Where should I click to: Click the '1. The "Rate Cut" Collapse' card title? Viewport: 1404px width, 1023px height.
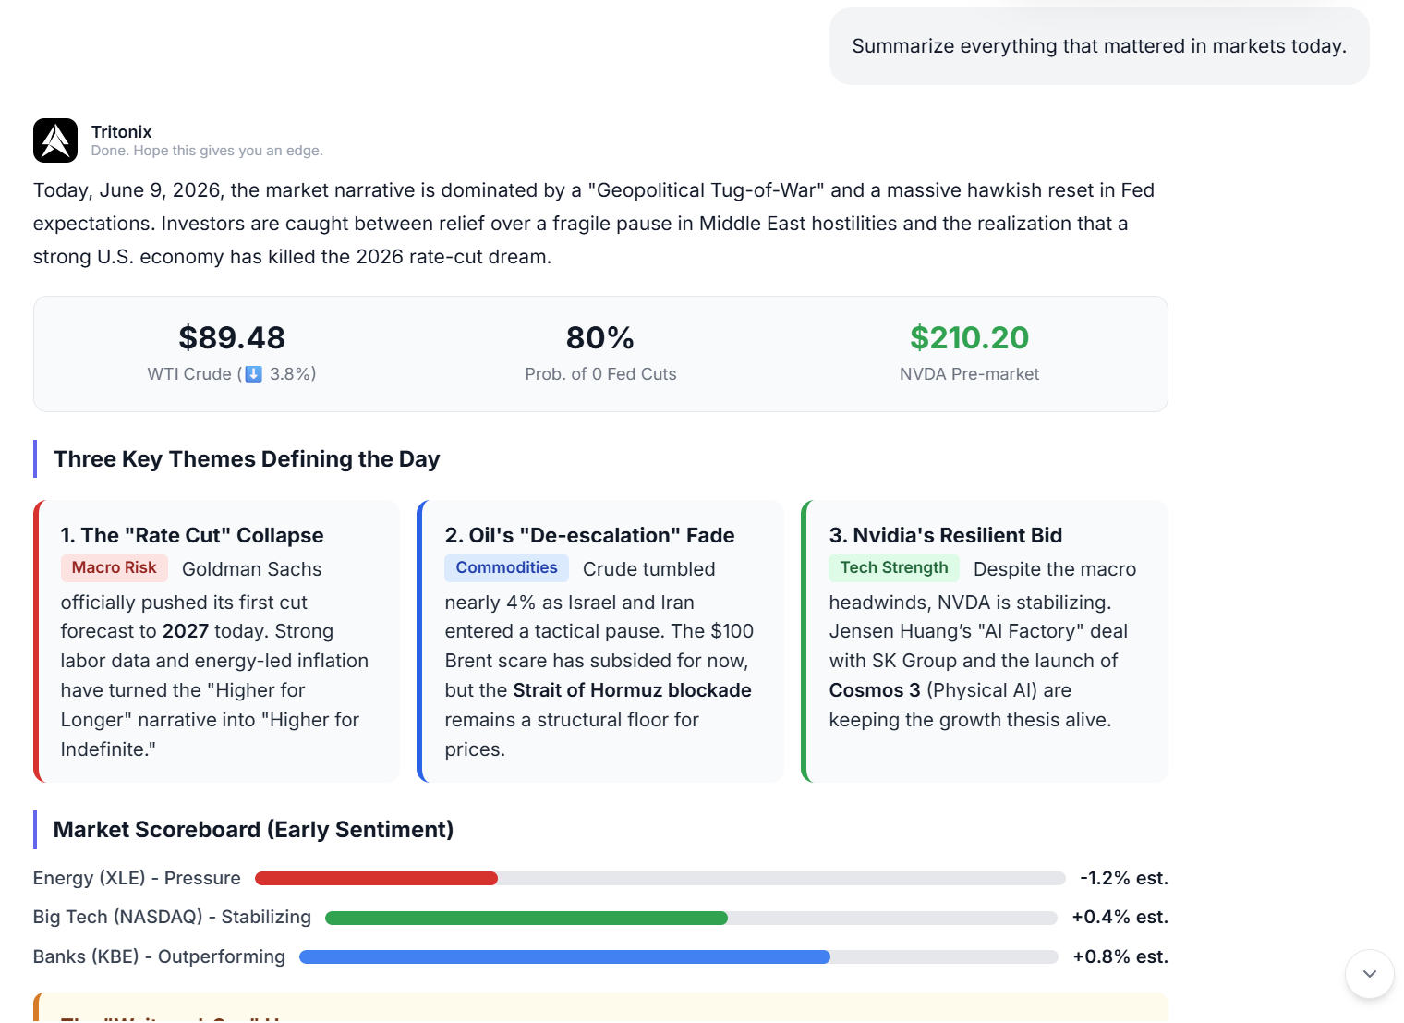pos(192,536)
